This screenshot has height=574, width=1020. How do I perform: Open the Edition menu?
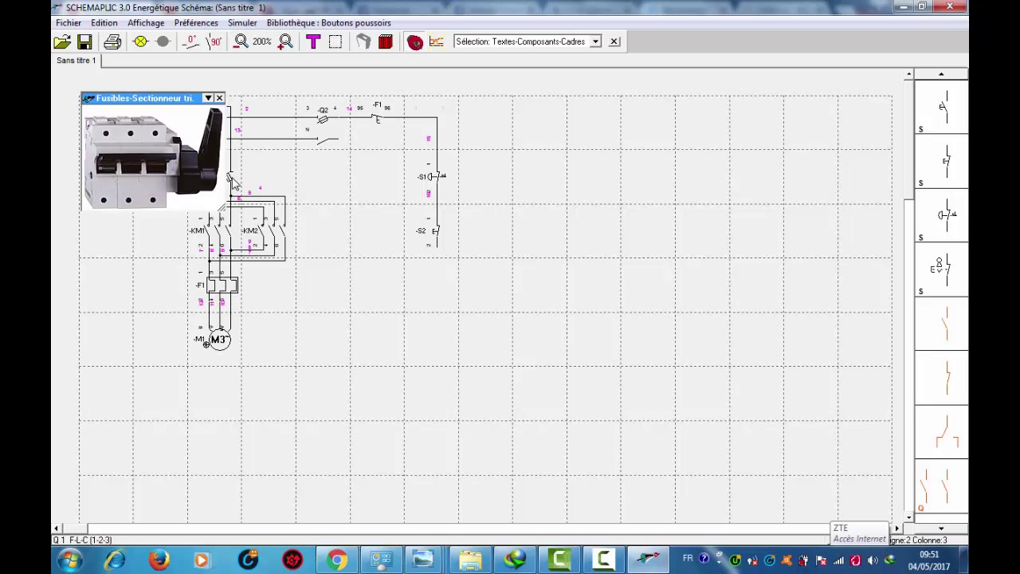click(x=104, y=23)
